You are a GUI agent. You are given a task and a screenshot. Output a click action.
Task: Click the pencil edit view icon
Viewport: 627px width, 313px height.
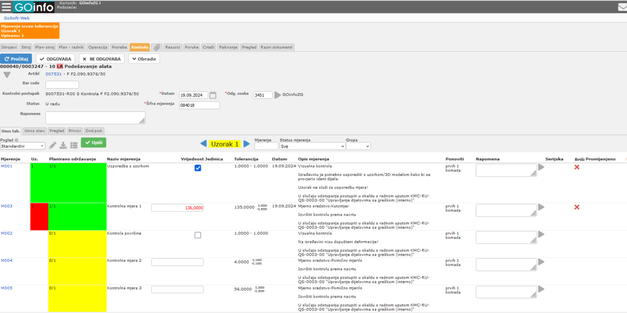53,146
